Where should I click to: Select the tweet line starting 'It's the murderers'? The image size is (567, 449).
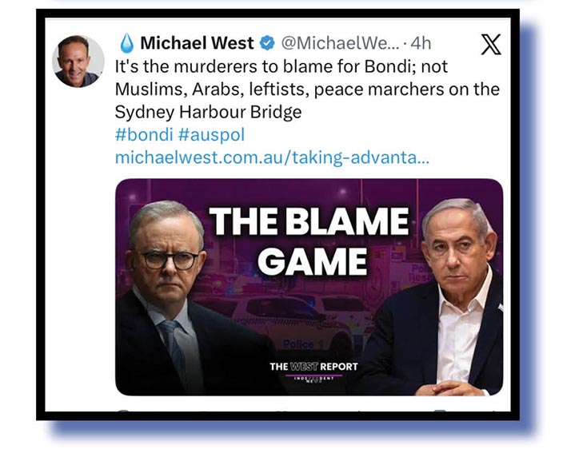282,67
